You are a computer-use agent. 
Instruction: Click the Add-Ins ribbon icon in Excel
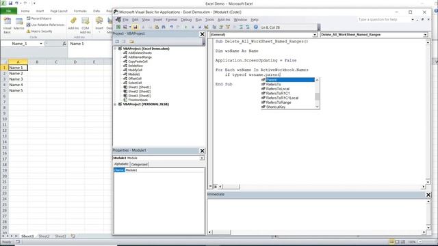[73, 24]
